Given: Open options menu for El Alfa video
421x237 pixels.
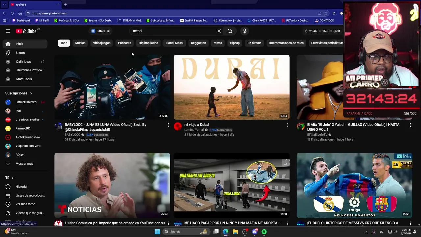Looking at the screenshot, I should (410, 125).
